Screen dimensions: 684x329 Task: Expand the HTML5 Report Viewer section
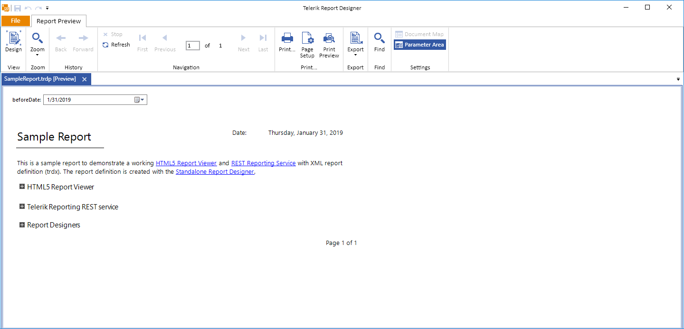pos(22,187)
